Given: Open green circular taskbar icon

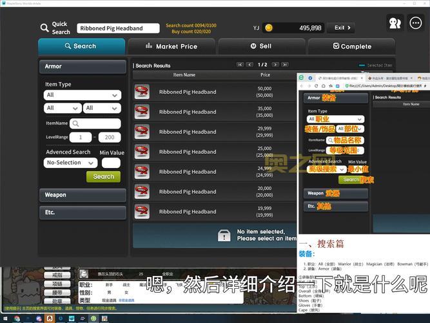Looking at the screenshot, I should (93, 318).
